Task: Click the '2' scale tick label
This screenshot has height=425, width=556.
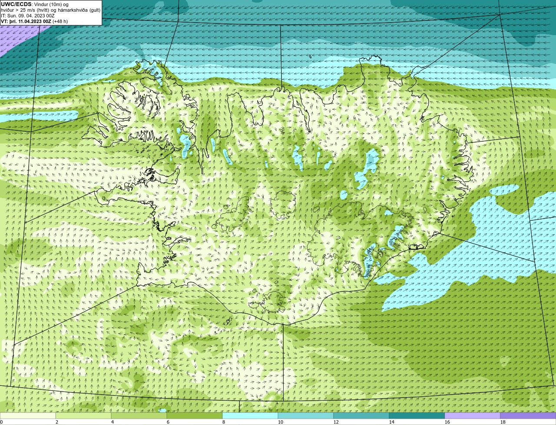Action: pos(57,422)
